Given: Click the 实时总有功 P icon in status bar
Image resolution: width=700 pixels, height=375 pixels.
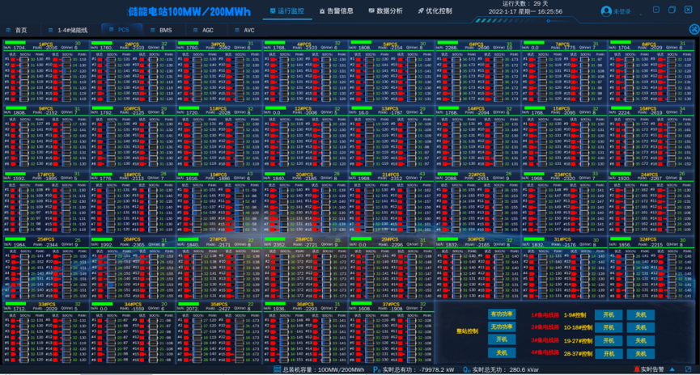Looking at the screenshot, I should (377, 369).
